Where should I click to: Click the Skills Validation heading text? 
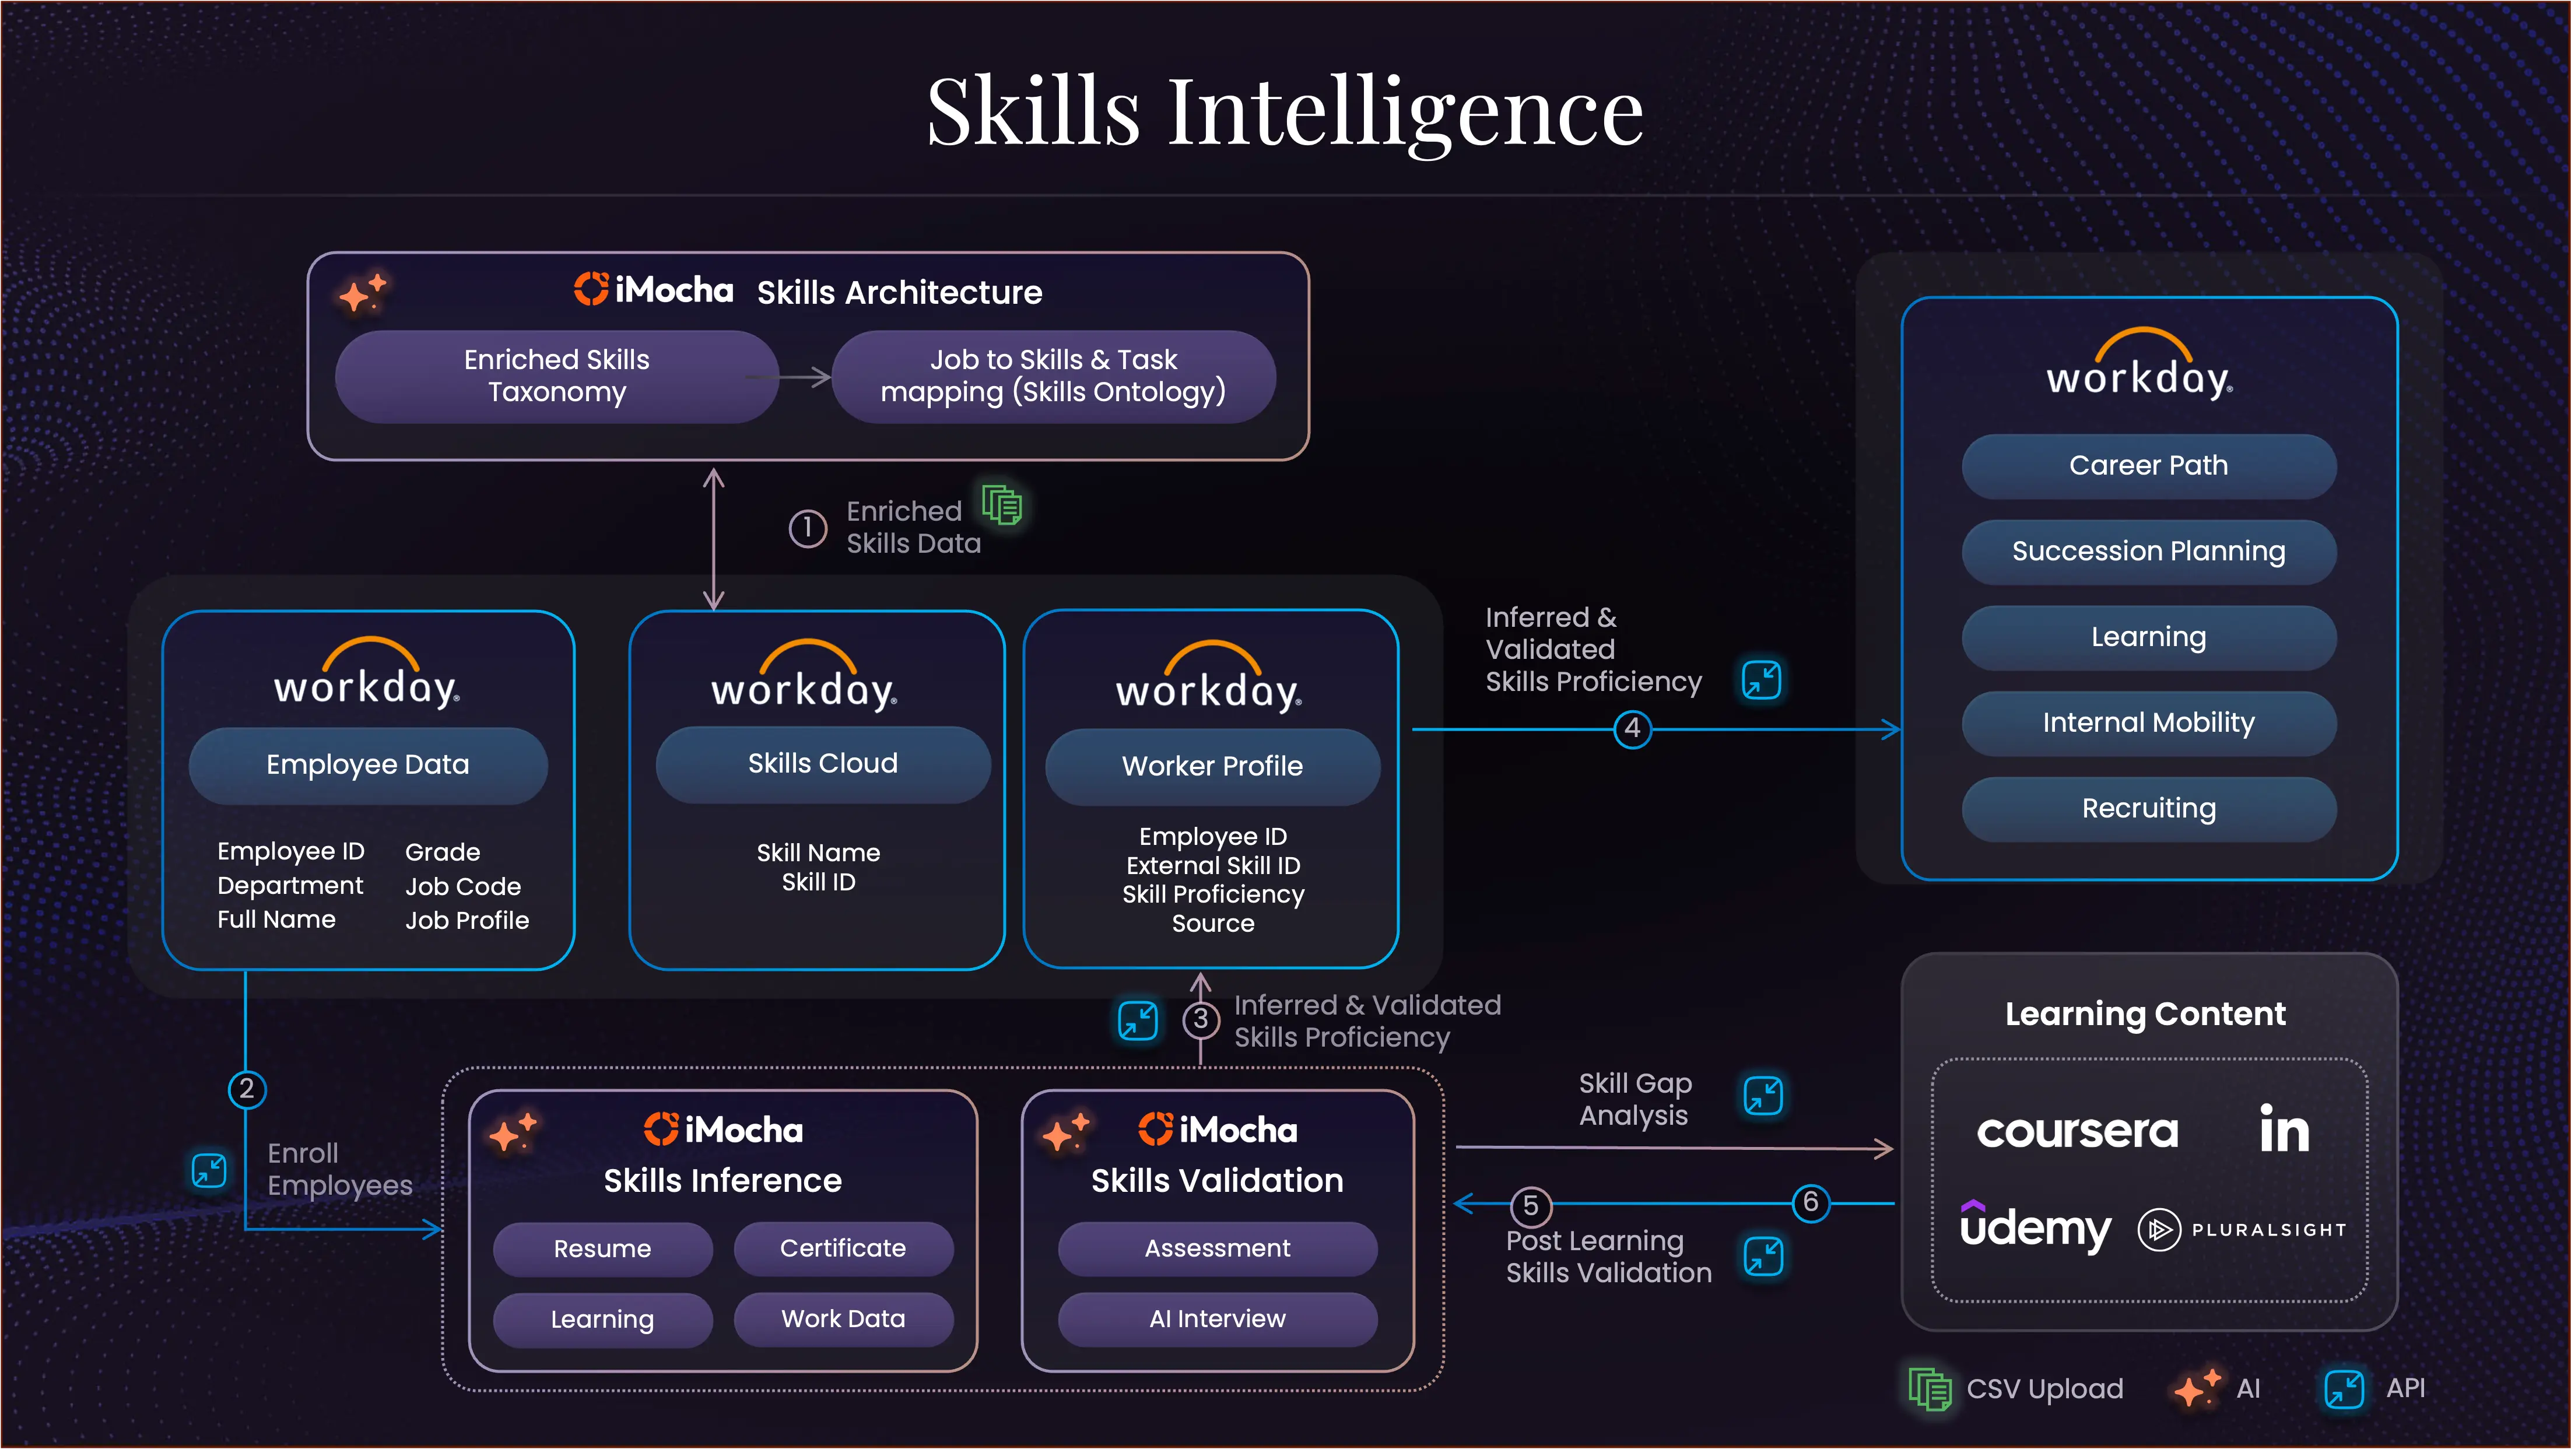[1217, 1182]
